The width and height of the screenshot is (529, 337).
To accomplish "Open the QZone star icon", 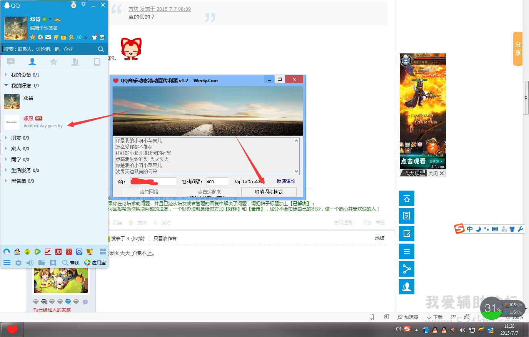I will pos(33,37).
